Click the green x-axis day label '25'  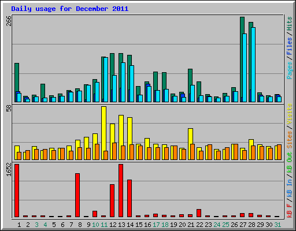coord(225,225)
